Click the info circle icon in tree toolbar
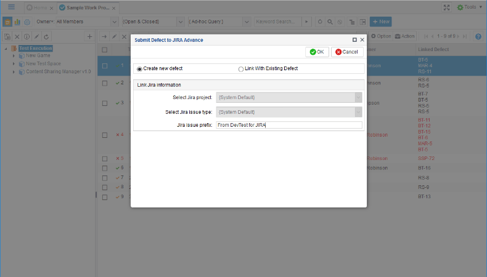This screenshot has width=487, height=277. pos(27,36)
